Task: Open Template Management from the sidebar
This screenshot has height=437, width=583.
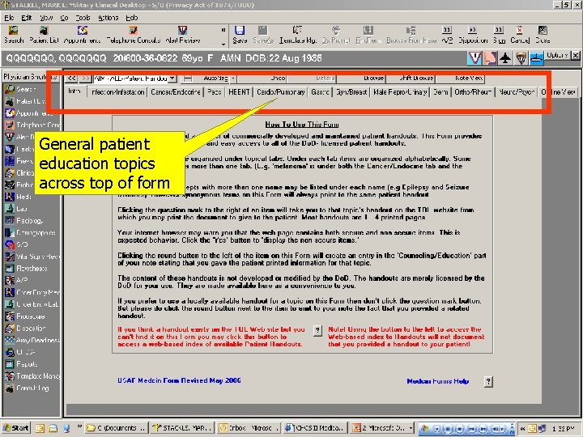Action: click(32, 376)
